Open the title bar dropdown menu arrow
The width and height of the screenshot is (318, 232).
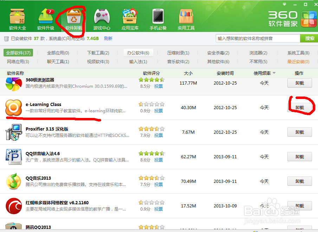click(284, 5)
